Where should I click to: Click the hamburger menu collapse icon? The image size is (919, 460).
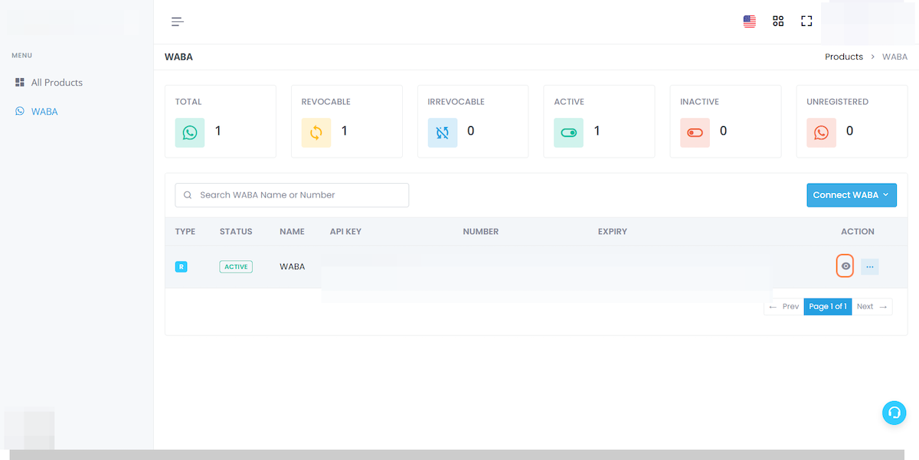[178, 21]
